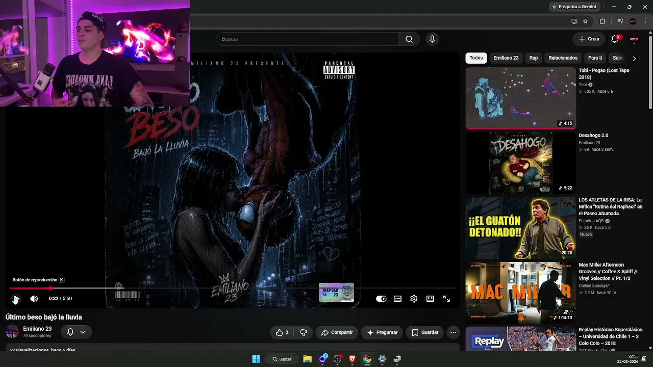Turn on subtitles in the video player
Screen dimensions: 653x367
click(397, 299)
